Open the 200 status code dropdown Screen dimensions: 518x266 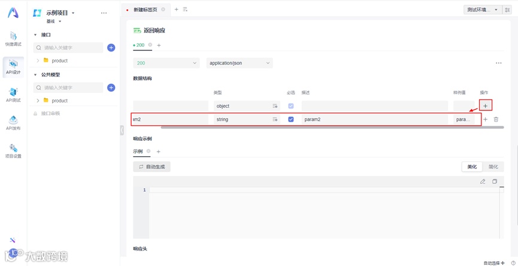point(166,63)
